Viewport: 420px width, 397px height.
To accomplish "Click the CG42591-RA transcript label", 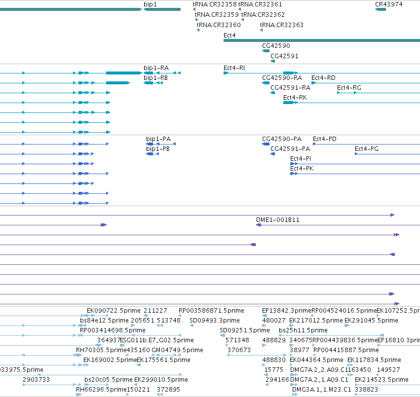I will [x=290, y=88].
